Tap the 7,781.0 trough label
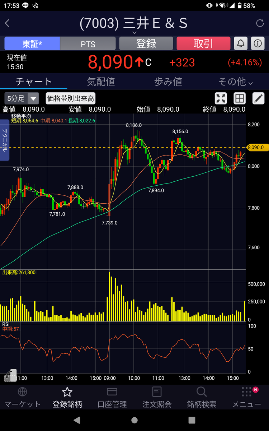This screenshot has width=269, height=431. coord(57,214)
